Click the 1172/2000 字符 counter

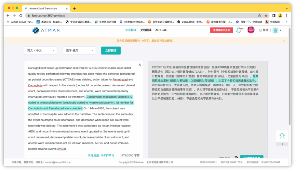(130, 155)
